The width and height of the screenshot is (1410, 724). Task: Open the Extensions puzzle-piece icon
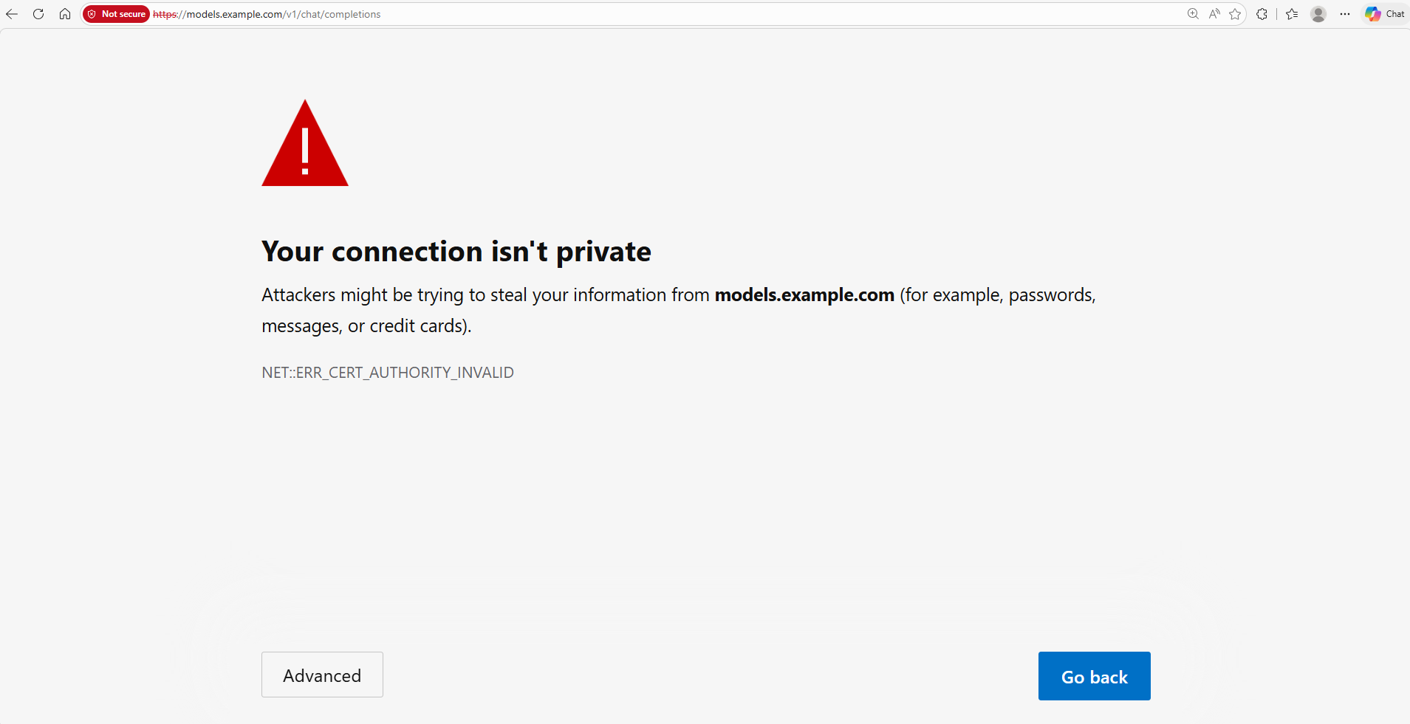1262,14
